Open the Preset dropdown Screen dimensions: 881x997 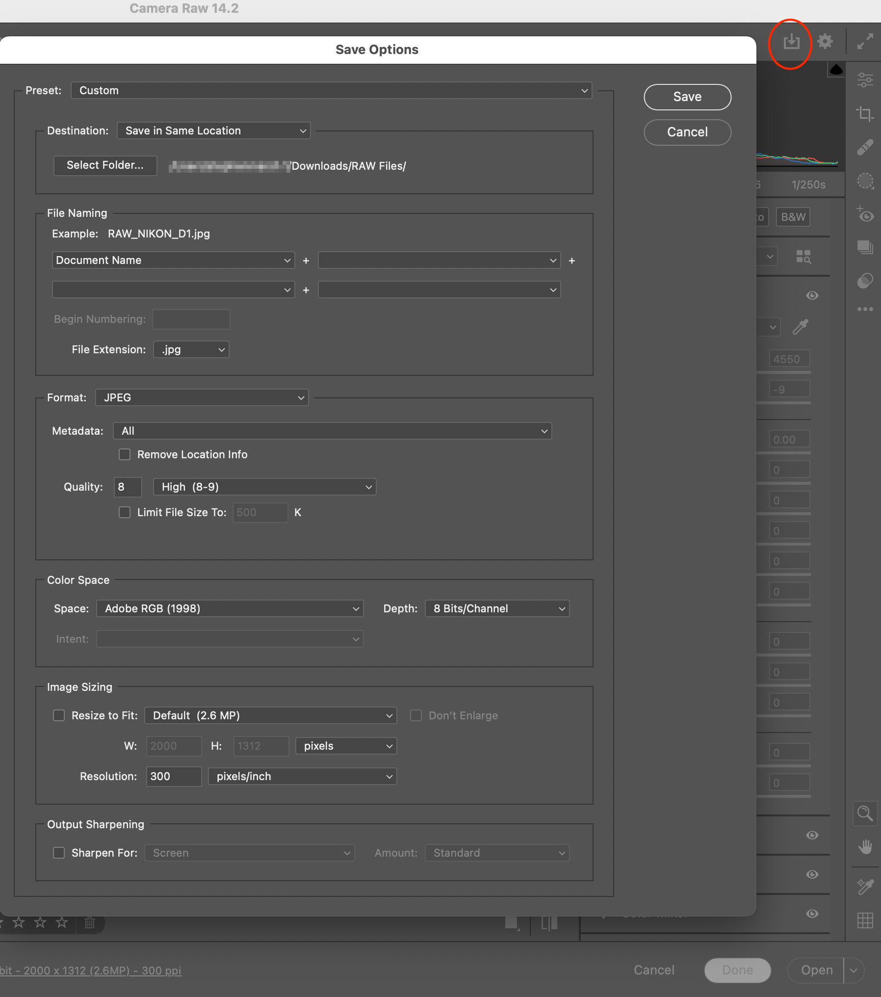pos(331,90)
